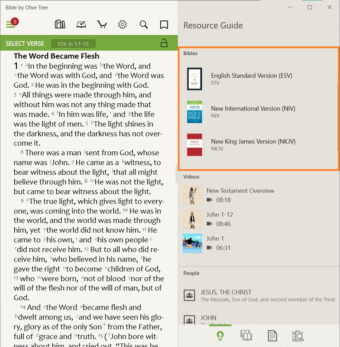Click verse number 6
340x347 pixels.
click(22, 152)
